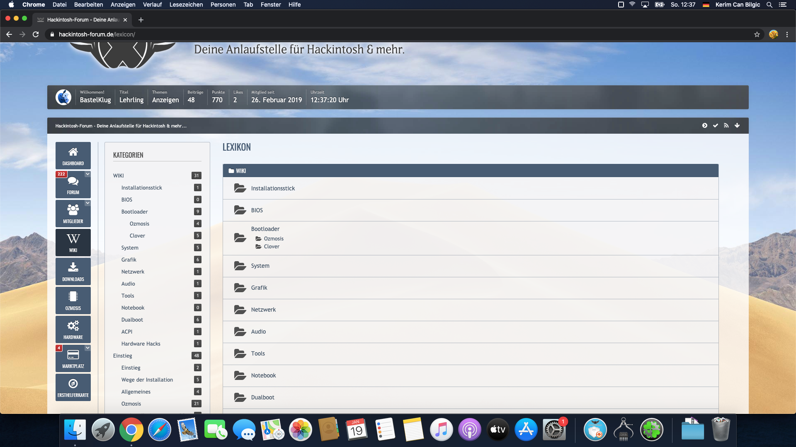Click the scroll-down arrow icon in breadcrumb bar

(x=737, y=125)
